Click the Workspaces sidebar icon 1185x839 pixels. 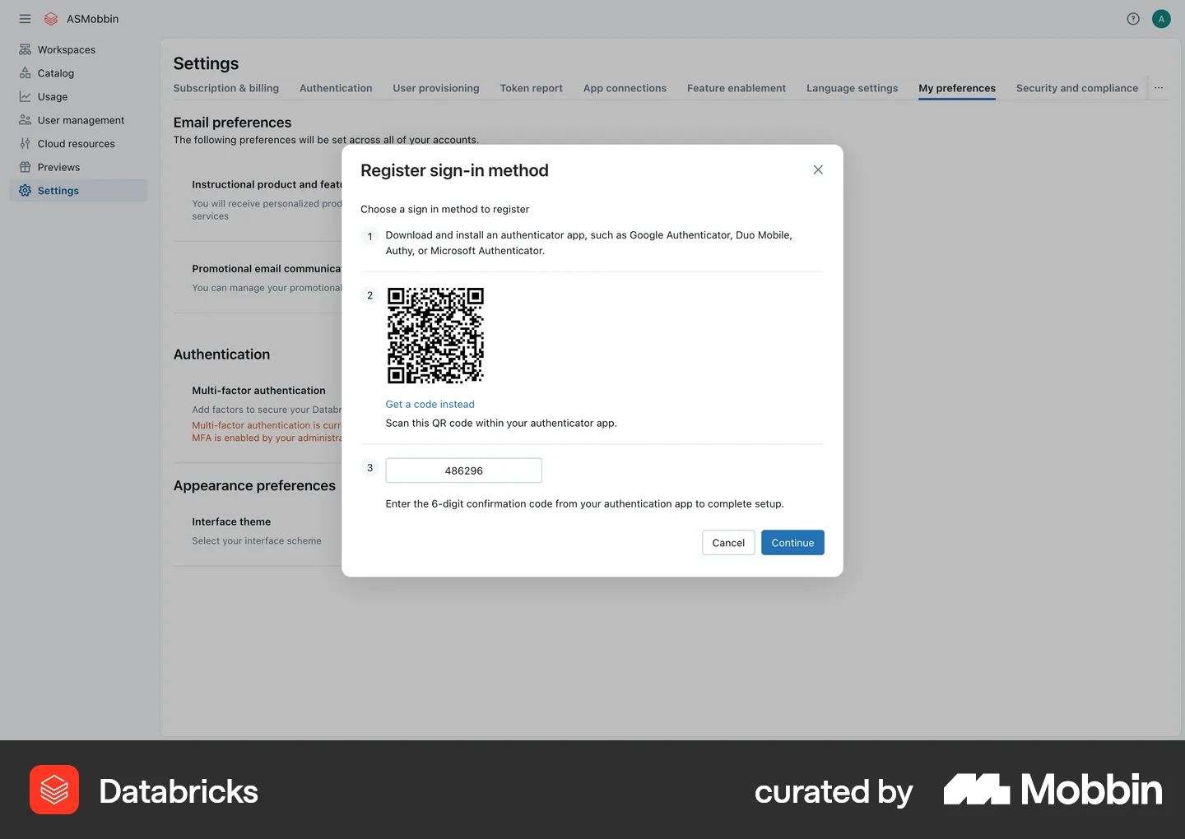coord(26,50)
